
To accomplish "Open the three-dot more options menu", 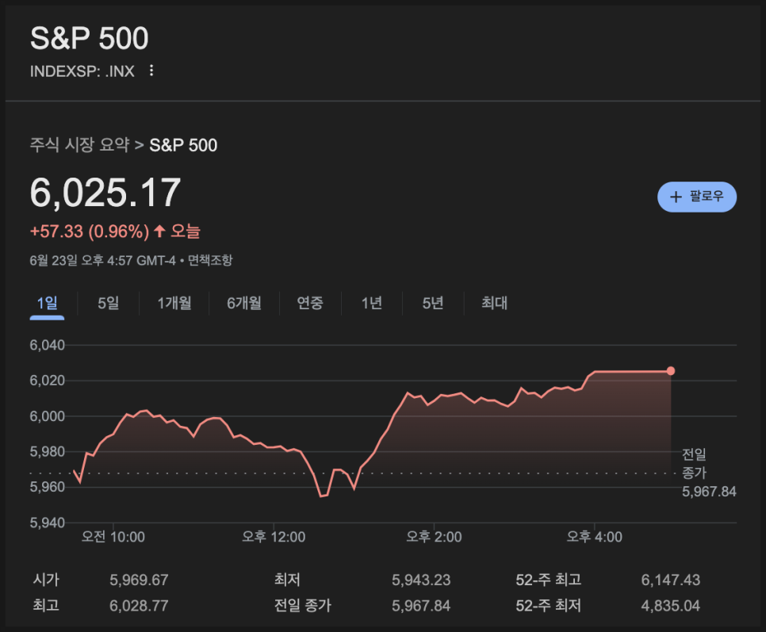I will [151, 71].
